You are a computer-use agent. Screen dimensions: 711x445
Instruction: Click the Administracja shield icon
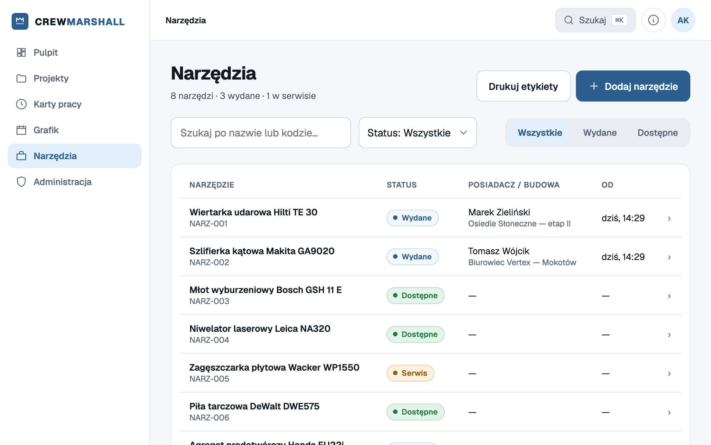pyautogui.click(x=21, y=182)
